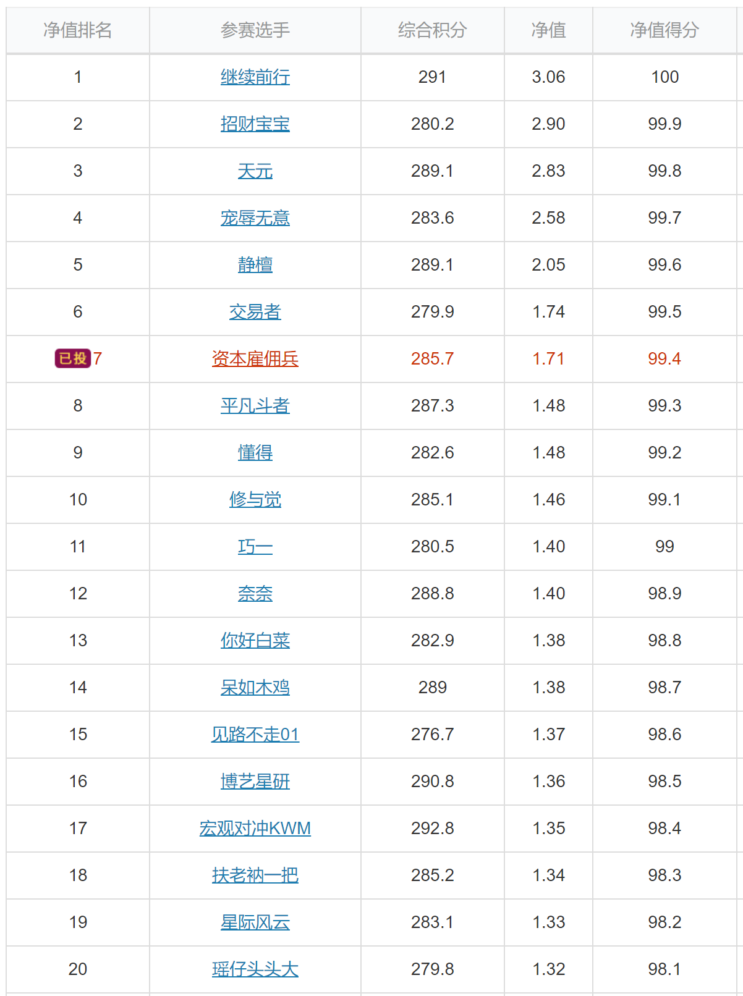Click the 扶老衲一把 player link

pos(255,875)
